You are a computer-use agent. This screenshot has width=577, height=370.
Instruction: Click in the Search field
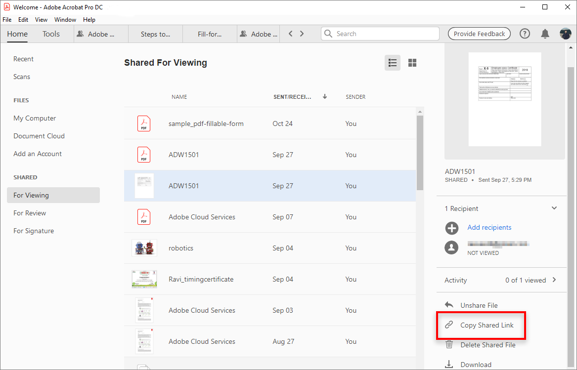[x=386, y=34]
